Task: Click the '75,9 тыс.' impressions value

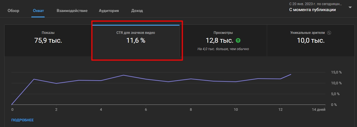Action: pos(48,40)
